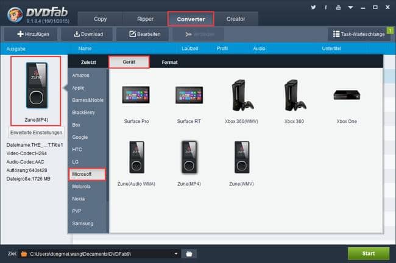Click the Download toolbar button
396x263 pixels.
click(x=87, y=34)
